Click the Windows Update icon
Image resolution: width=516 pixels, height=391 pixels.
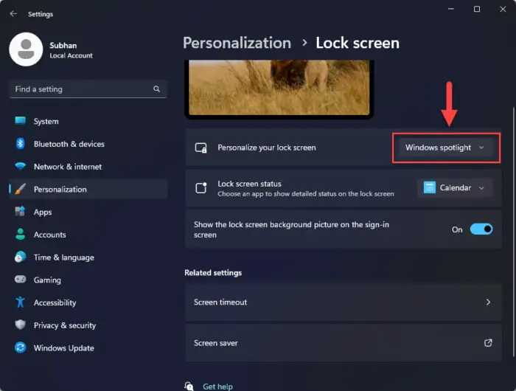[x=20, y=348]
